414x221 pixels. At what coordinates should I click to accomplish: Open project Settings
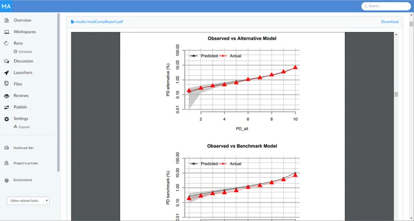[21, 118]
